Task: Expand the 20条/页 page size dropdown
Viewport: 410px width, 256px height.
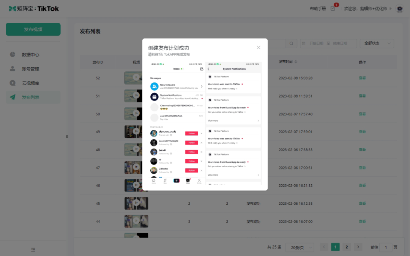Action: click(300, 247)
